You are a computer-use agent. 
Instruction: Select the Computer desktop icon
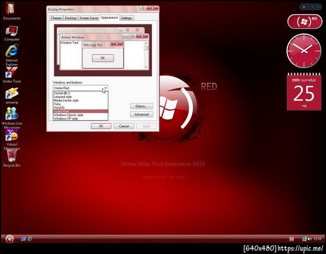pos(11,33)
